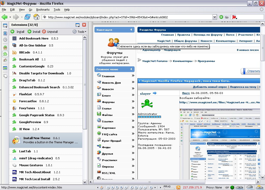The image size is (265, 190).
Task: Click the FoxyTunes music note player icon
Action: coord(101,187)
